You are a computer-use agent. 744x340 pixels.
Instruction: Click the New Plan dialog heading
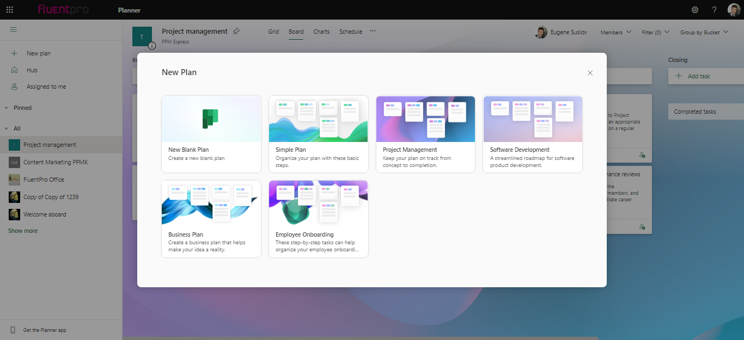[179, 72]
